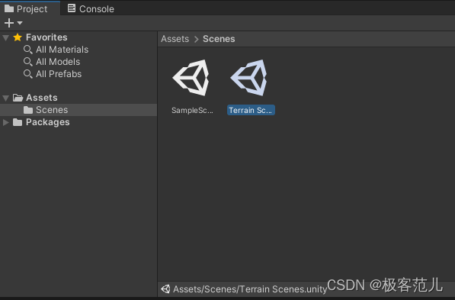Screen dimensions: 455x300
Task: Click the open Assets folder icon
Action: coord(18,98)
